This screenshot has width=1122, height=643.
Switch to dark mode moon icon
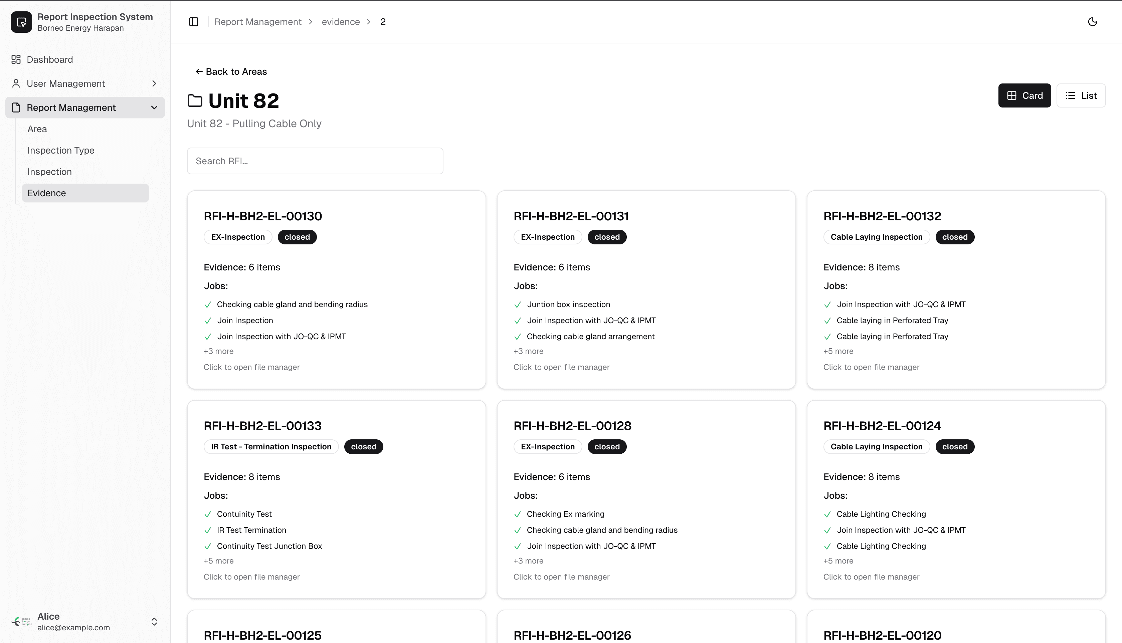point(1092,22)
